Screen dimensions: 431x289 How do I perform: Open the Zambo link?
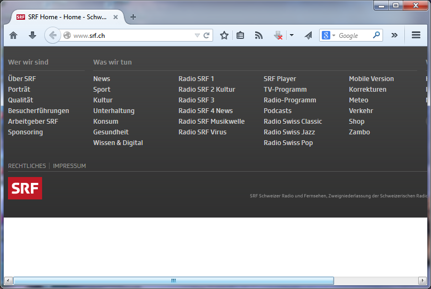coord(359,132)
